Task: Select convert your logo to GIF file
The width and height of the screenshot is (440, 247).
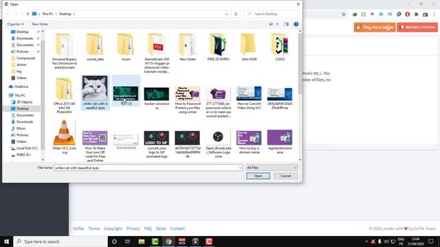Action: point(157,144)
